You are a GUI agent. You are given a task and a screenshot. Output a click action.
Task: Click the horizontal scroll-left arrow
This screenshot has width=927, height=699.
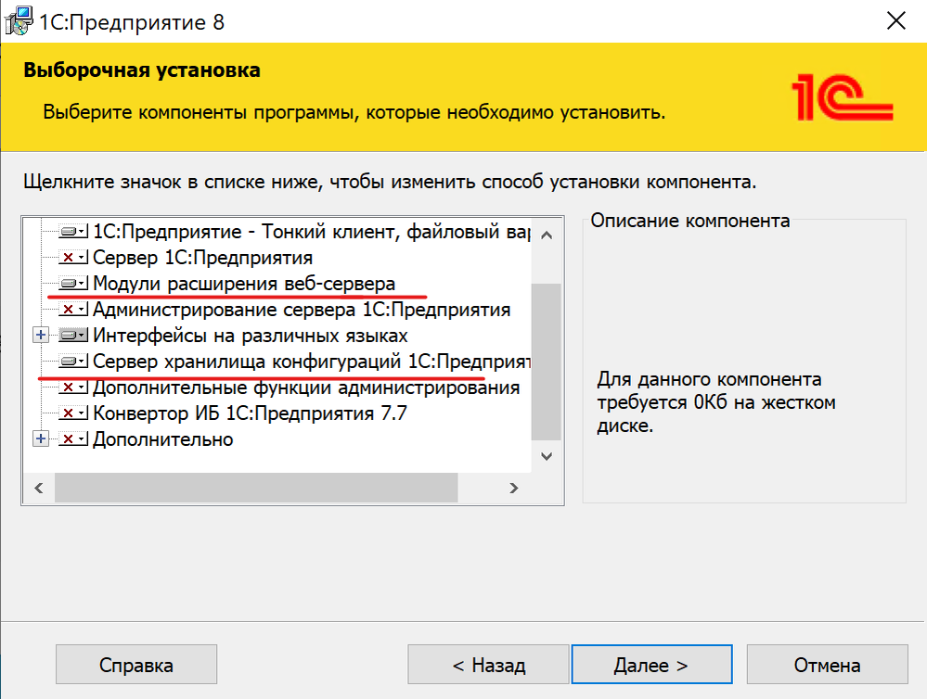39,488
